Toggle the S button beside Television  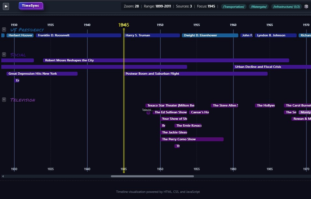[x=4, y=100]
